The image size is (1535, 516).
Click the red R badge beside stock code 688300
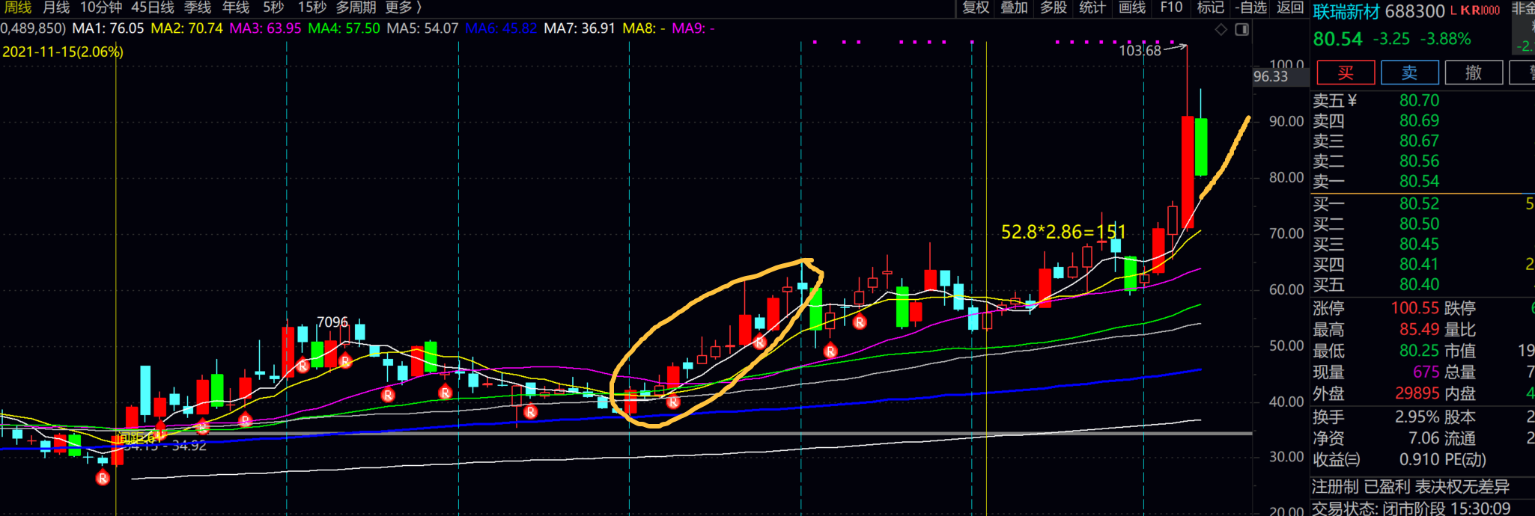point(1477,10)
